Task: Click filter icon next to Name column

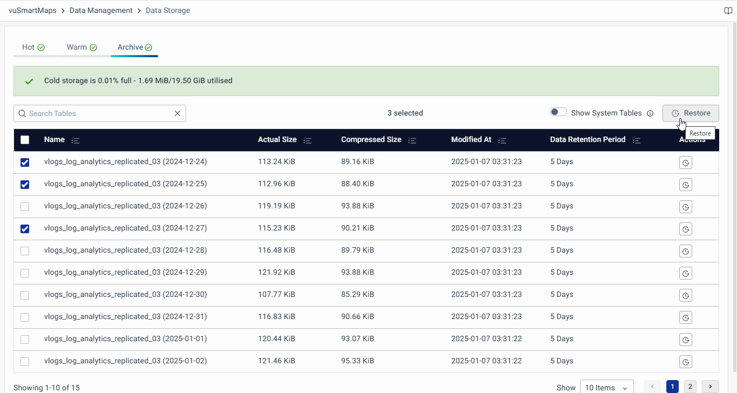Action: click(76, 140)
